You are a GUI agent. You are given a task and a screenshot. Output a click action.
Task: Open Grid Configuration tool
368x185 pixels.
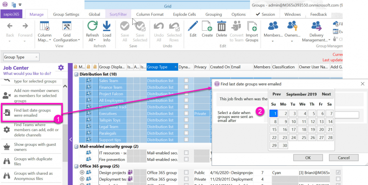(x=67, y=26)
